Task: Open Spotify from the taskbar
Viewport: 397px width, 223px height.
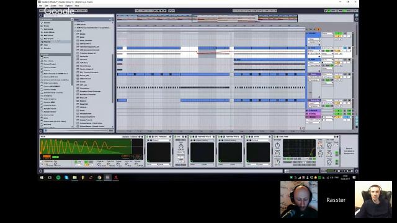Action: coord(58,178)
